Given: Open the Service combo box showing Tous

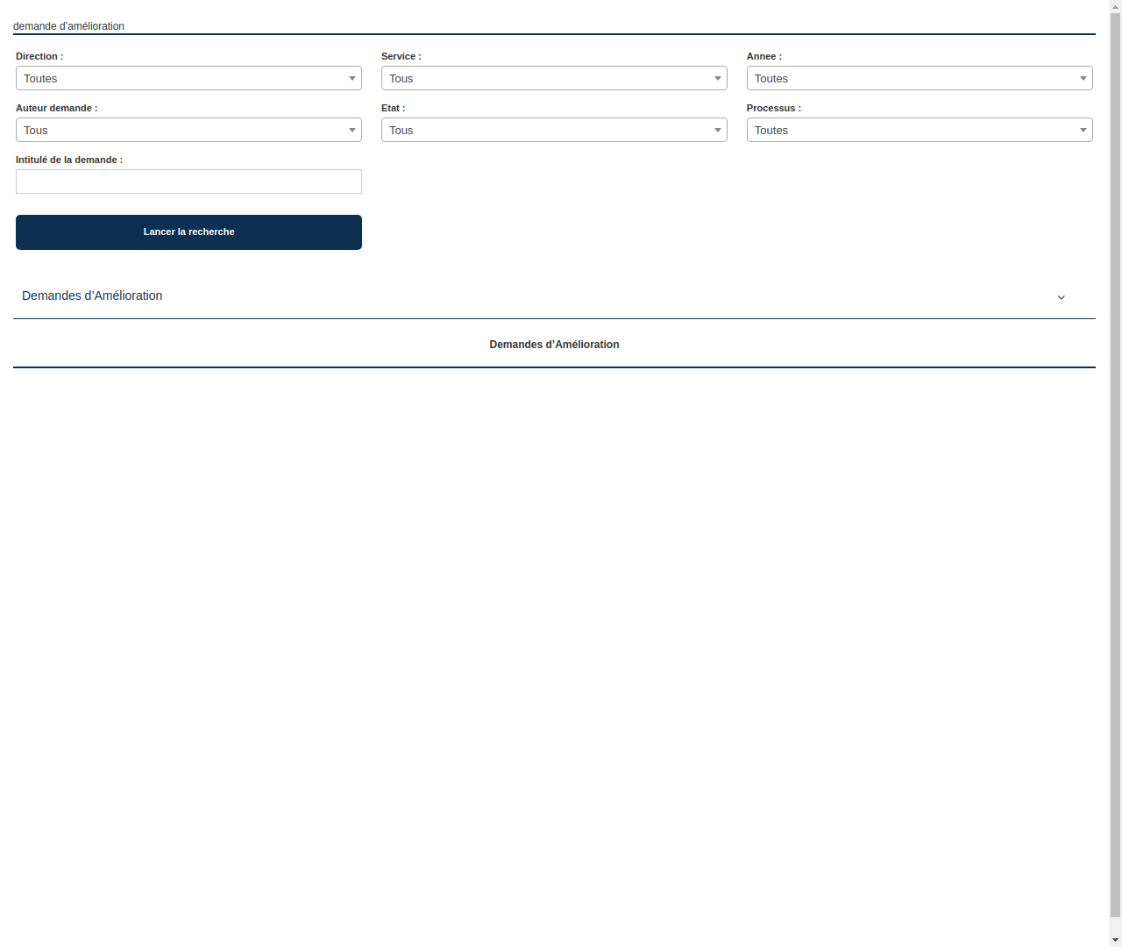Looking at the screenshot, I should [x=554, y=78].
